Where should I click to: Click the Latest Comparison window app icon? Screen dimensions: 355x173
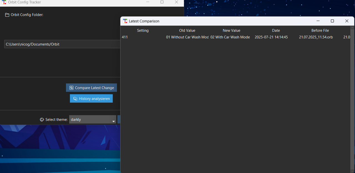pos(125,21)
